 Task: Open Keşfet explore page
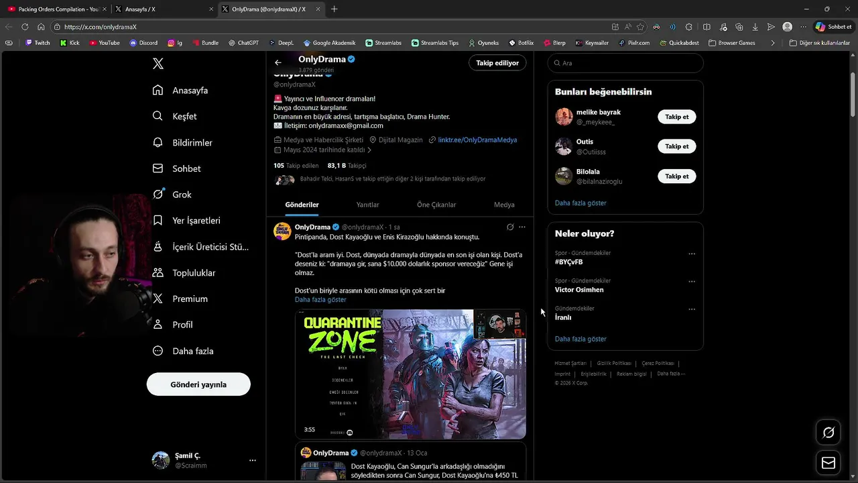tap(175, 116)
